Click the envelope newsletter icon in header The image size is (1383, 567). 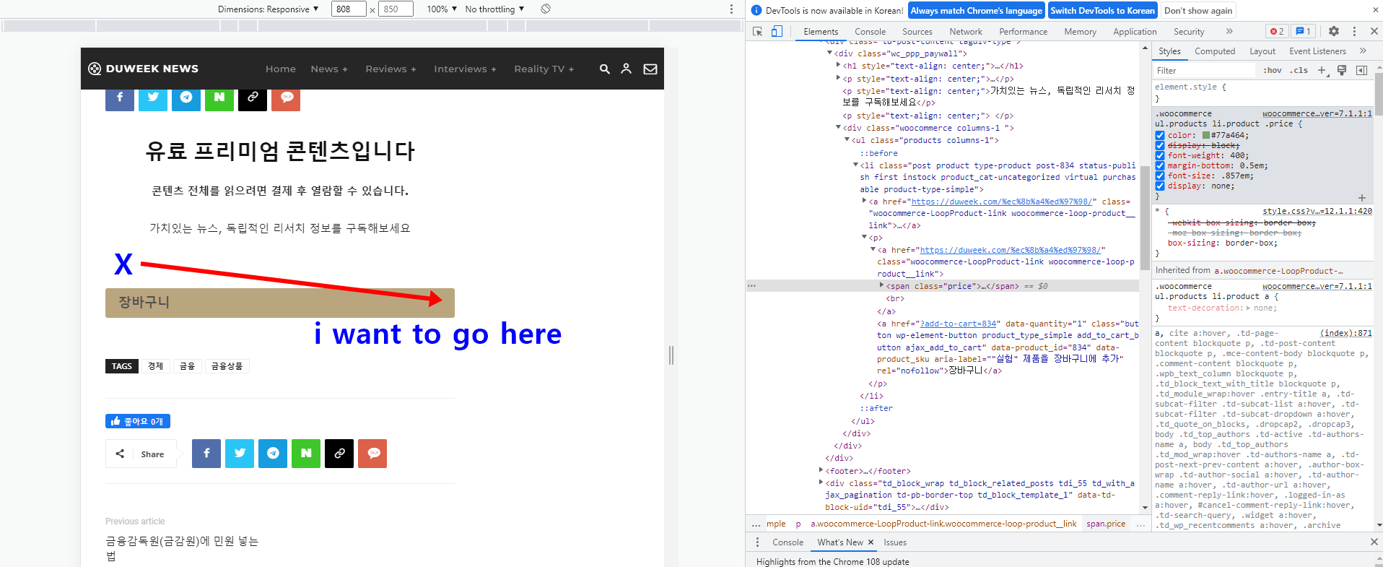point(650,69)
